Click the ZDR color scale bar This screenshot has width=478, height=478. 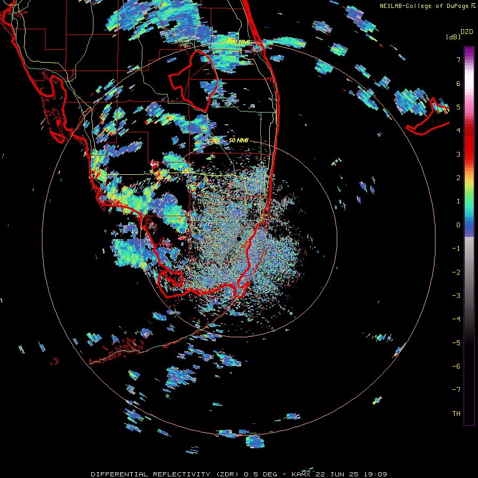tap(469, 236)
